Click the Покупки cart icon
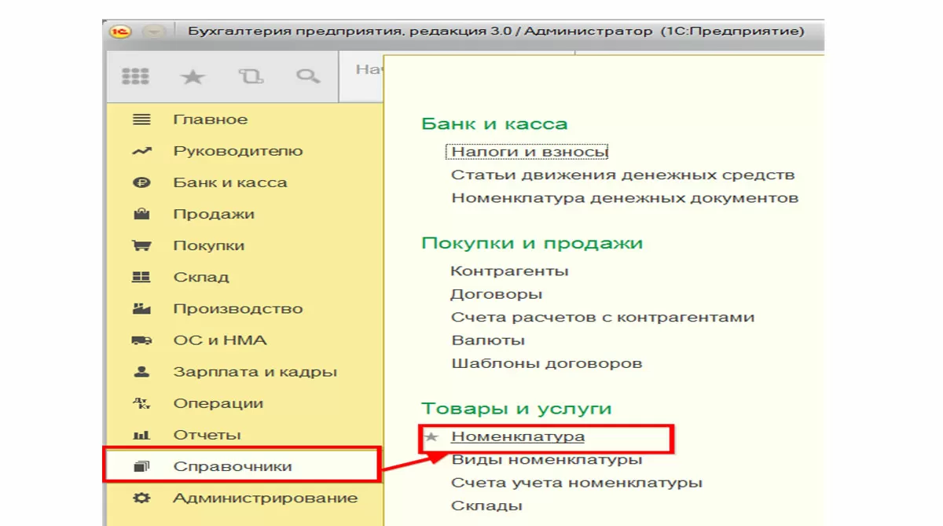Screen dimensions: 943x526 141,245
